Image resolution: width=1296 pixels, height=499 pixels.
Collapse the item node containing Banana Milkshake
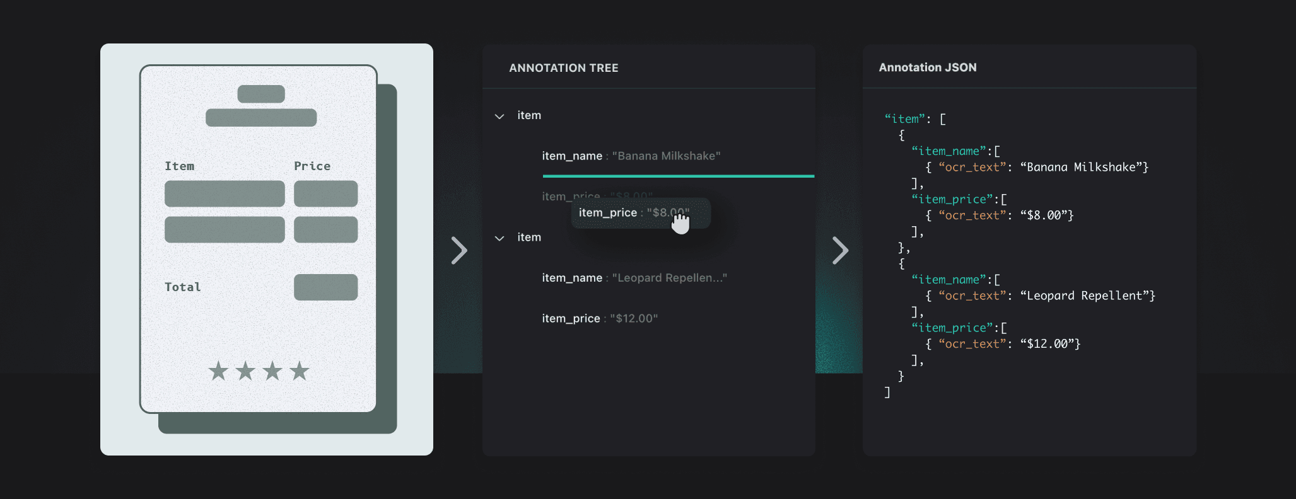pos(499,116)
